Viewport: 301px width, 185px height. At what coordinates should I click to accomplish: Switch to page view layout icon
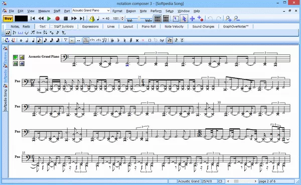point(158,19)
